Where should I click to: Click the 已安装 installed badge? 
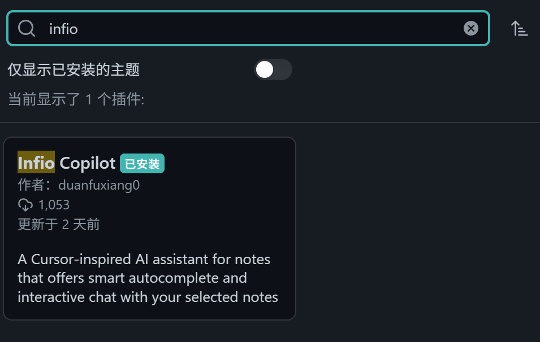[142, 164]
